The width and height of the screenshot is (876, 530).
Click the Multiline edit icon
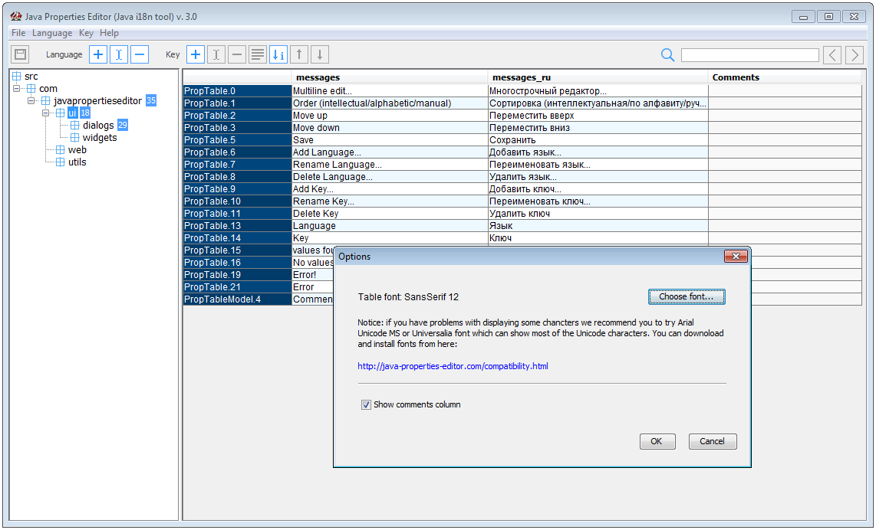257,54
